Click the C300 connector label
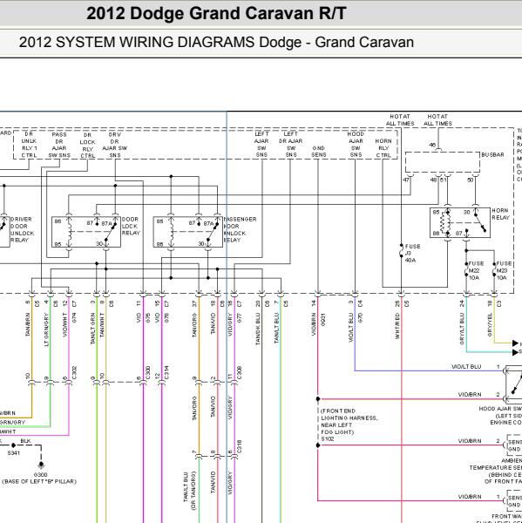Screen dimensions: 522x523 click(148, 372)
